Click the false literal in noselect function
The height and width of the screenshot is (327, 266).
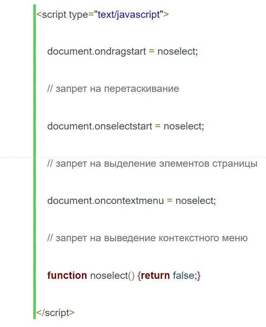[x=183, y=275]
